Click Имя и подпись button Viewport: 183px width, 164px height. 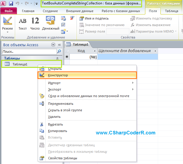[x=94, y=18]
